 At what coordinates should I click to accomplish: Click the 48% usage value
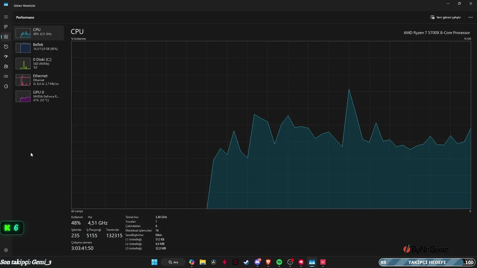pyautogui.click(x=76, y=223)
